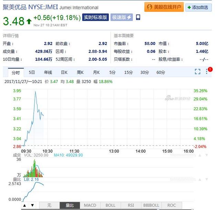
Task: Click the 基本面摘要 section heading
Action: point(124,36)
